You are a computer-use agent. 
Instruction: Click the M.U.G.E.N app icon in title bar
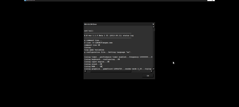[25, 1]
